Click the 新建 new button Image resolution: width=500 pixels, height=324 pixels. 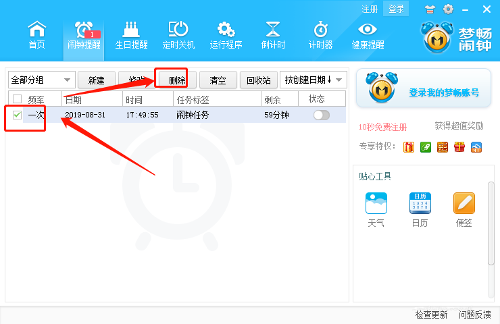[x=97, y=80]
